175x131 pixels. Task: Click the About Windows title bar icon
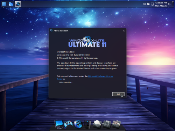coord(51,30)
